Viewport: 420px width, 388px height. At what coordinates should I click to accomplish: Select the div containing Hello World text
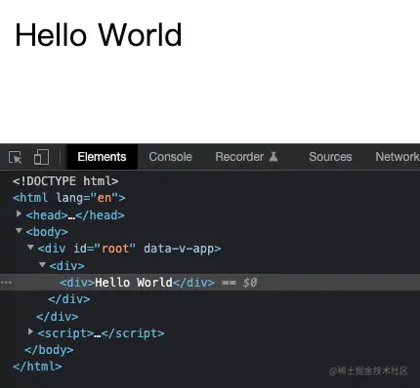click(137, 283)
